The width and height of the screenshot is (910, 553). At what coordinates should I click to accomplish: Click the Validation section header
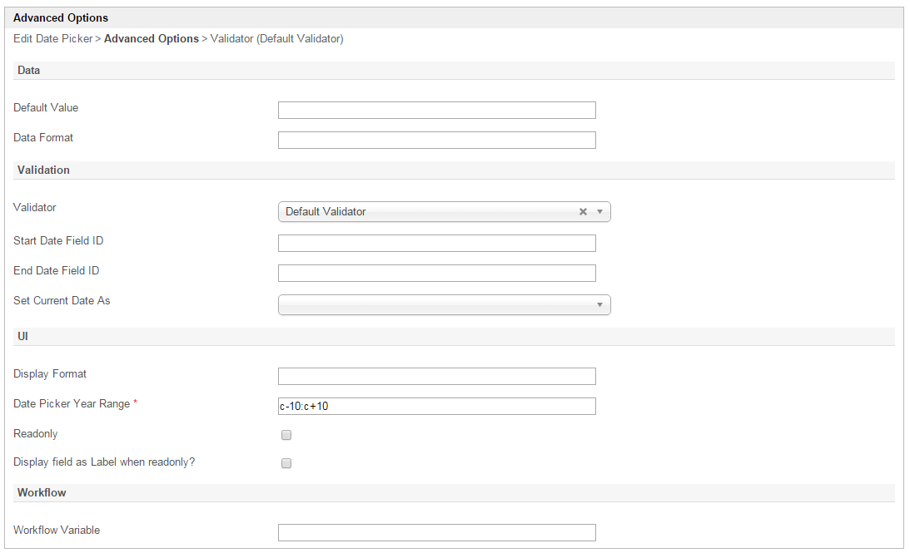coord(43,170)
